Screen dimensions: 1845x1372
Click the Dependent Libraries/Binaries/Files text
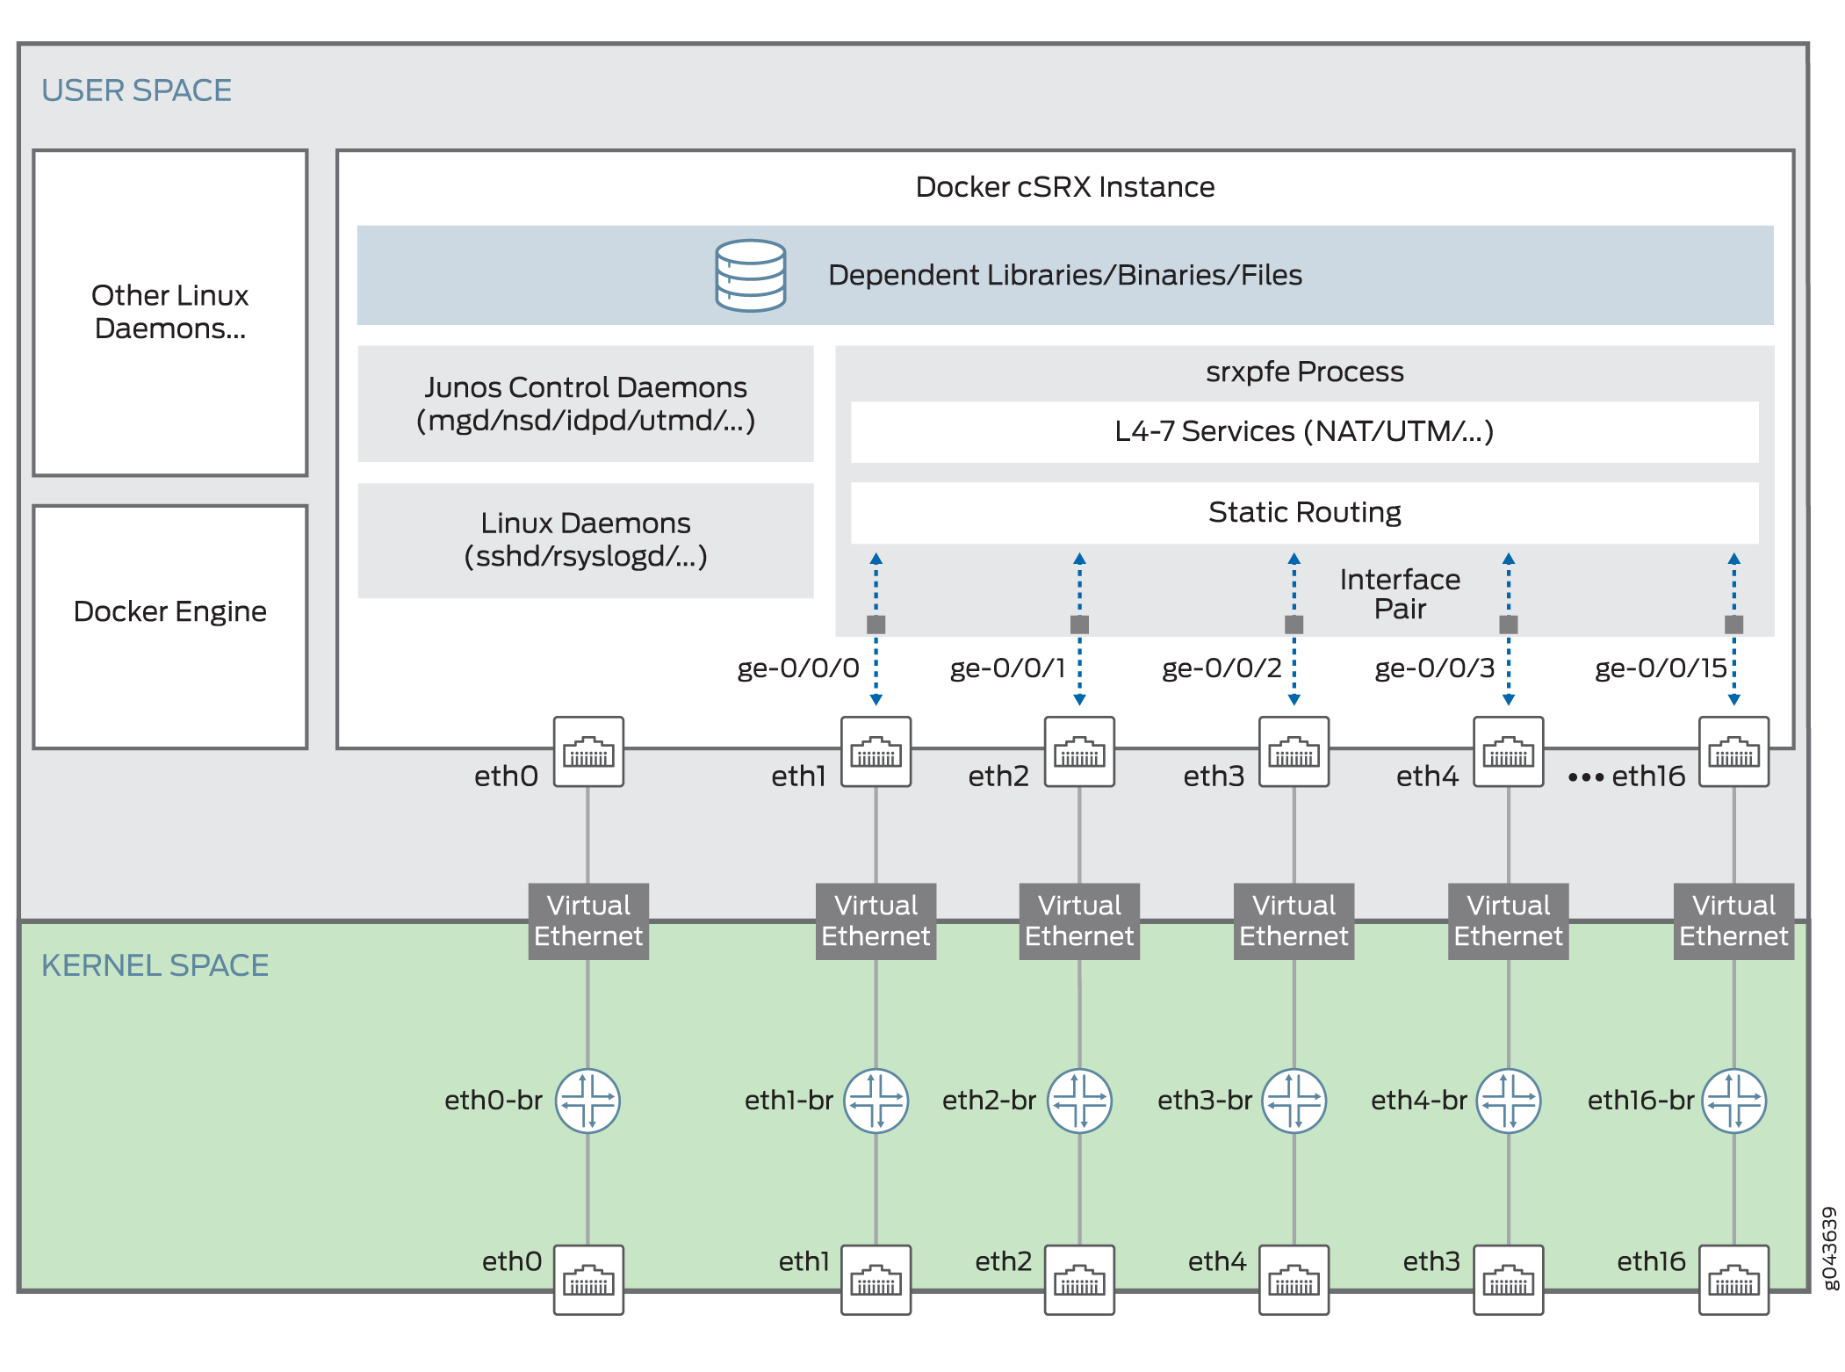pyautogui.click(x=1064, y=275)
